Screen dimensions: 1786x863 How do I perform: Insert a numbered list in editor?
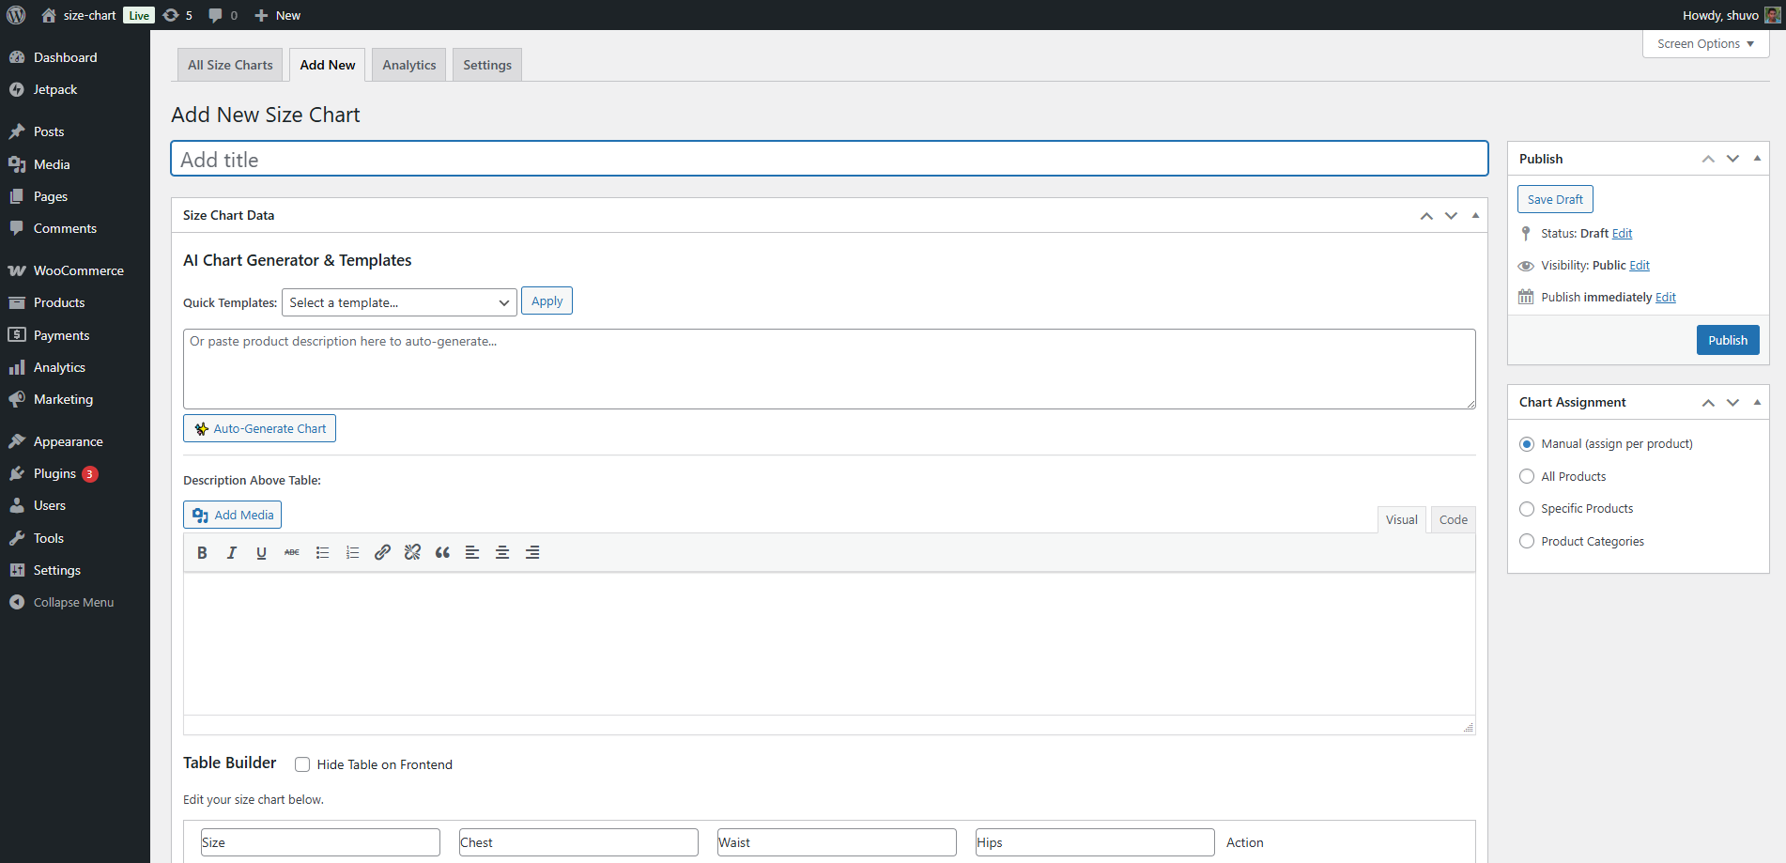(352, 552)
